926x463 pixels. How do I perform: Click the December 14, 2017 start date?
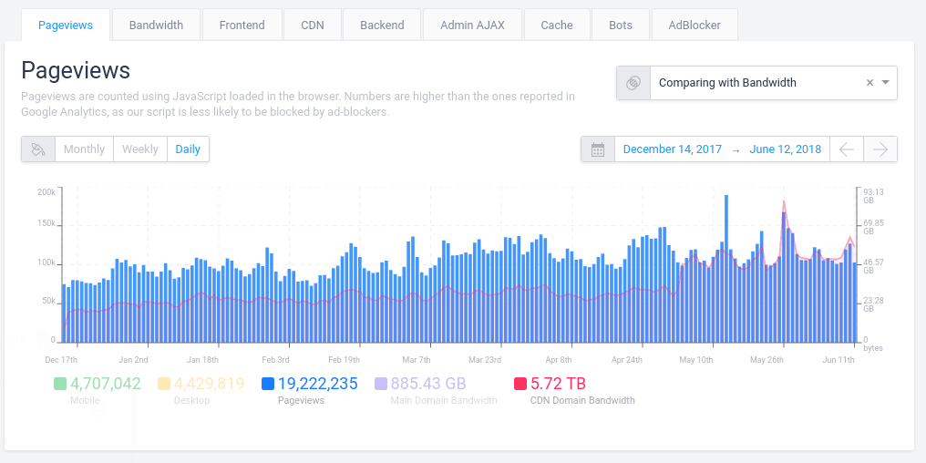672,149
